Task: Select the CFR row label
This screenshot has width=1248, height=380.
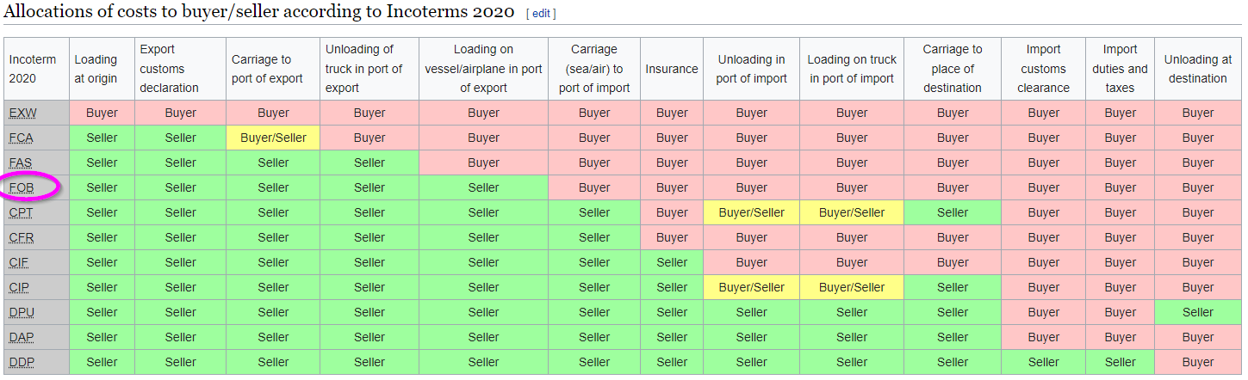Action: (x=22, y=237)
